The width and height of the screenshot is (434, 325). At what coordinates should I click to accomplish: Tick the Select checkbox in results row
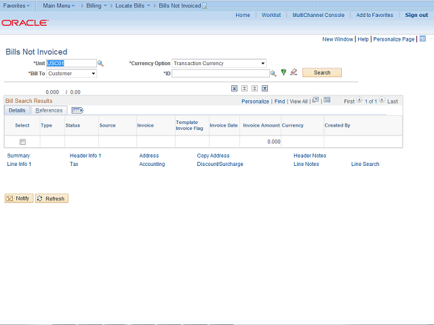point(22,142)
